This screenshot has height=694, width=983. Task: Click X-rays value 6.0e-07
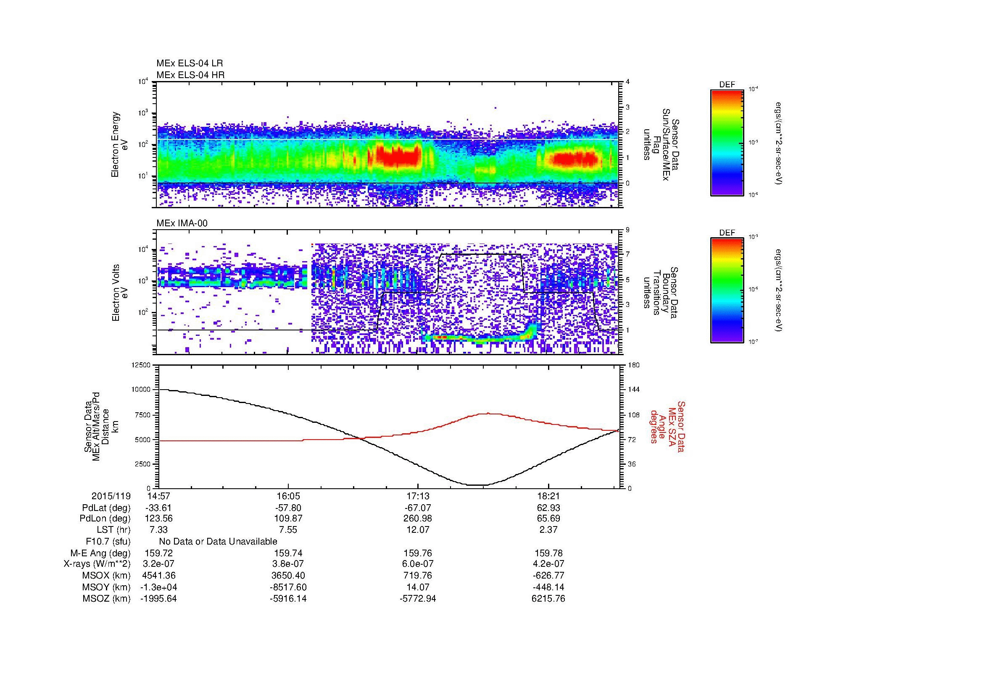(418, 564)
